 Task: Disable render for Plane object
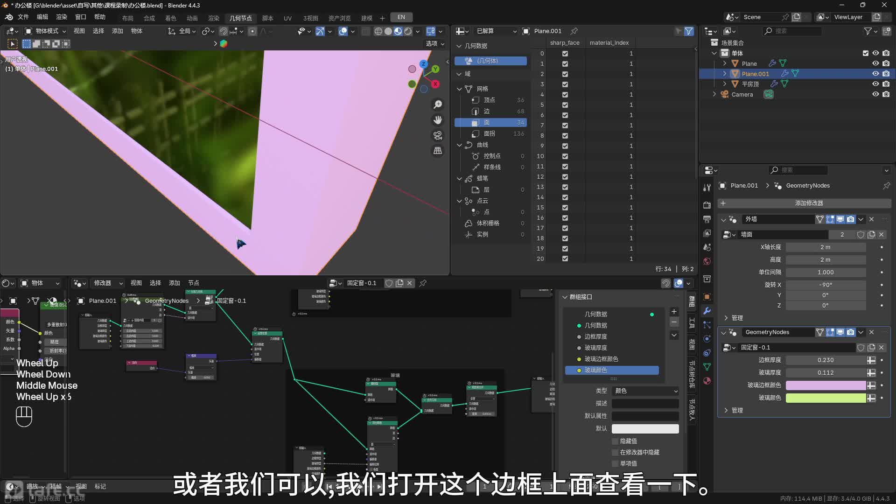tap(886, 63)
